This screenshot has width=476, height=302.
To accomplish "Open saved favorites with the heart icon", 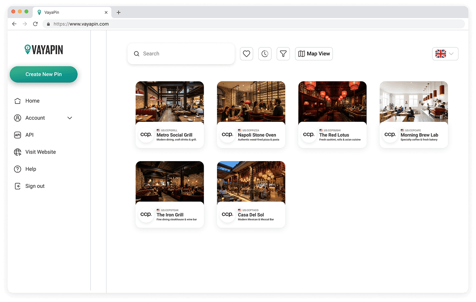I will click(246, 53).
